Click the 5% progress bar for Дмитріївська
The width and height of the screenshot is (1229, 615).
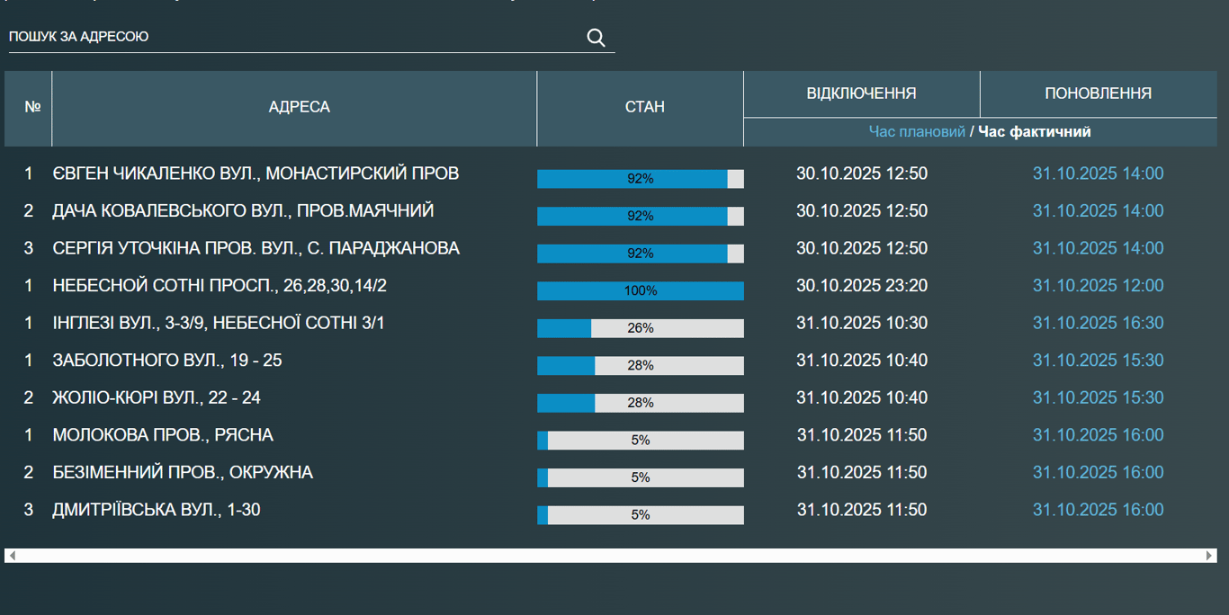640,515
